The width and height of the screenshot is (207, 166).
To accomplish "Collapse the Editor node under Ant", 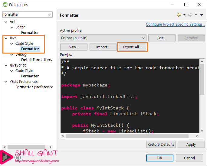I will (12, 27).
